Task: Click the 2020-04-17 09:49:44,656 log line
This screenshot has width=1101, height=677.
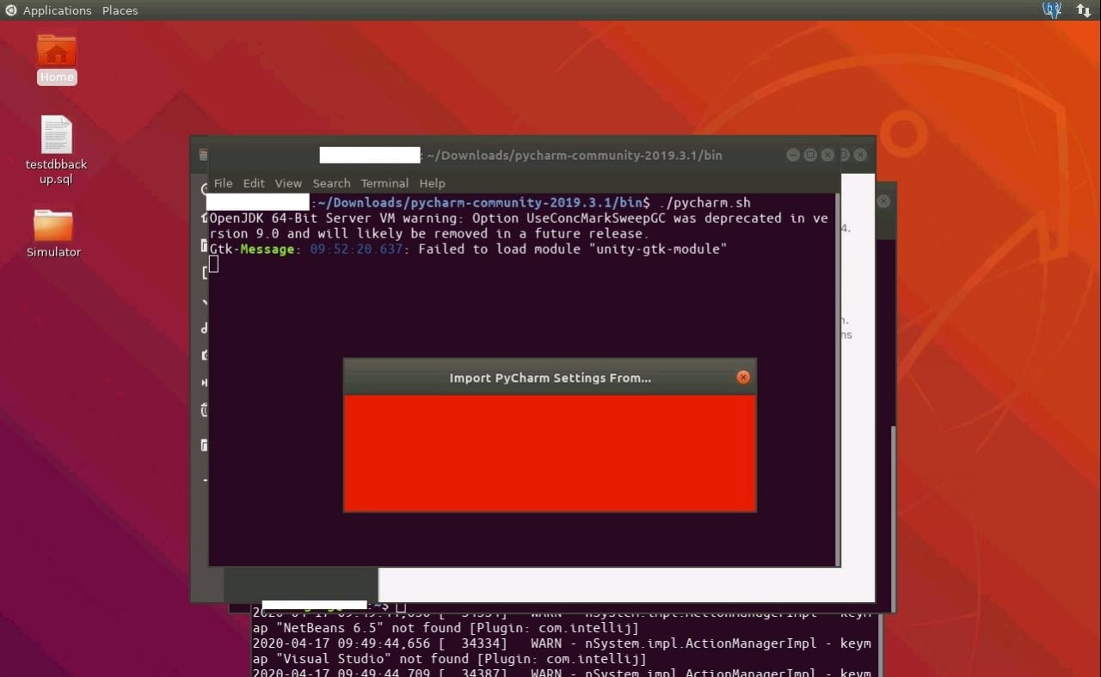Action: pos(562,643)
